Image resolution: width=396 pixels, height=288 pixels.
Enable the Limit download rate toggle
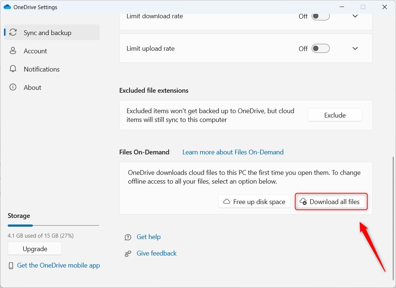[x=320, y=16]
